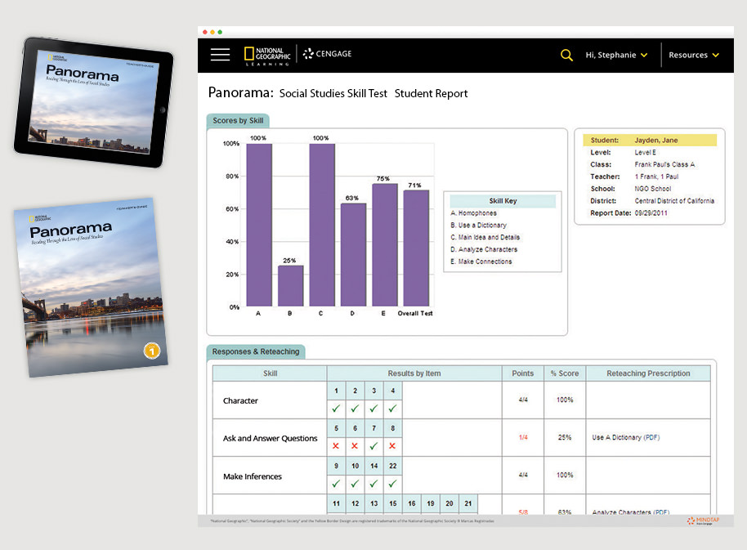Select the Scores by Skill tab

pyautogui.click(x=237, y=121)
